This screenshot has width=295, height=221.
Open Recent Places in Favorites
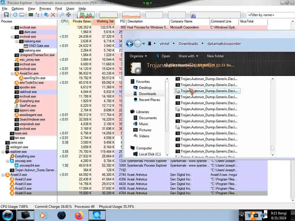pos(150,100)
